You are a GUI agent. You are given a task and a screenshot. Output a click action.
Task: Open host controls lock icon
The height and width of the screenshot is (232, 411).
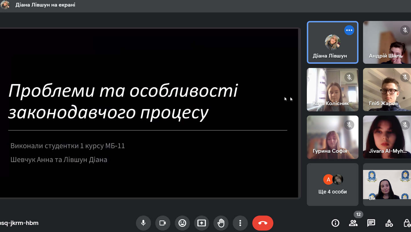[407, 223]
